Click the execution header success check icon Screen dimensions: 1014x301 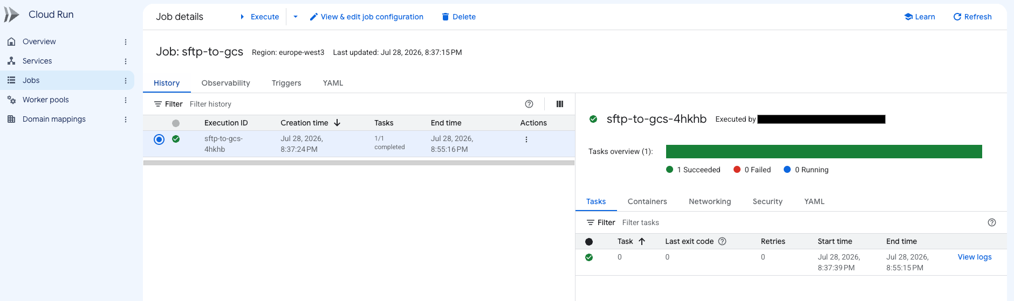pos(593,119)
